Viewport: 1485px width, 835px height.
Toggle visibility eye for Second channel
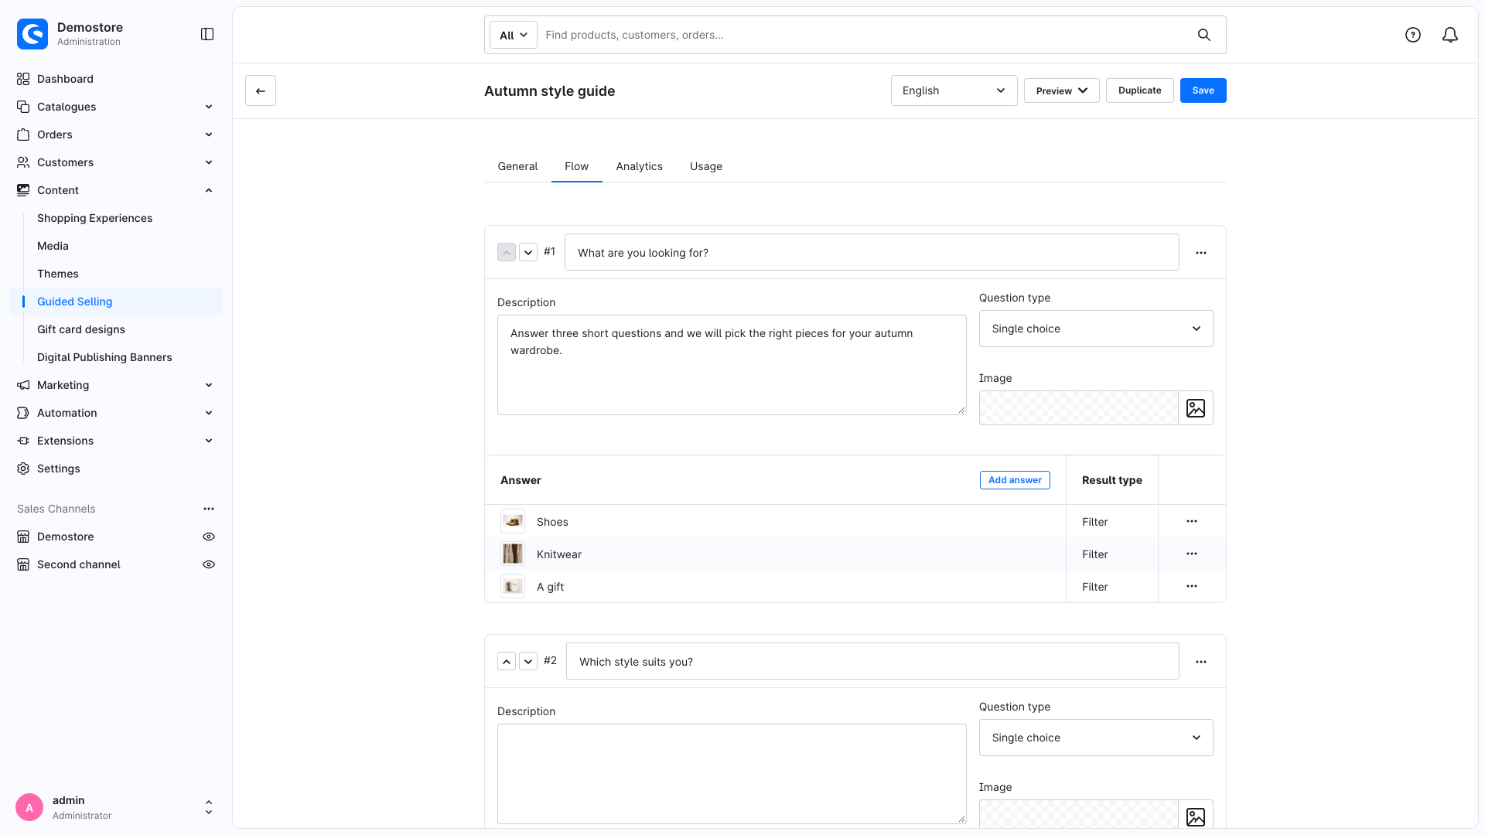click(209, 564)
